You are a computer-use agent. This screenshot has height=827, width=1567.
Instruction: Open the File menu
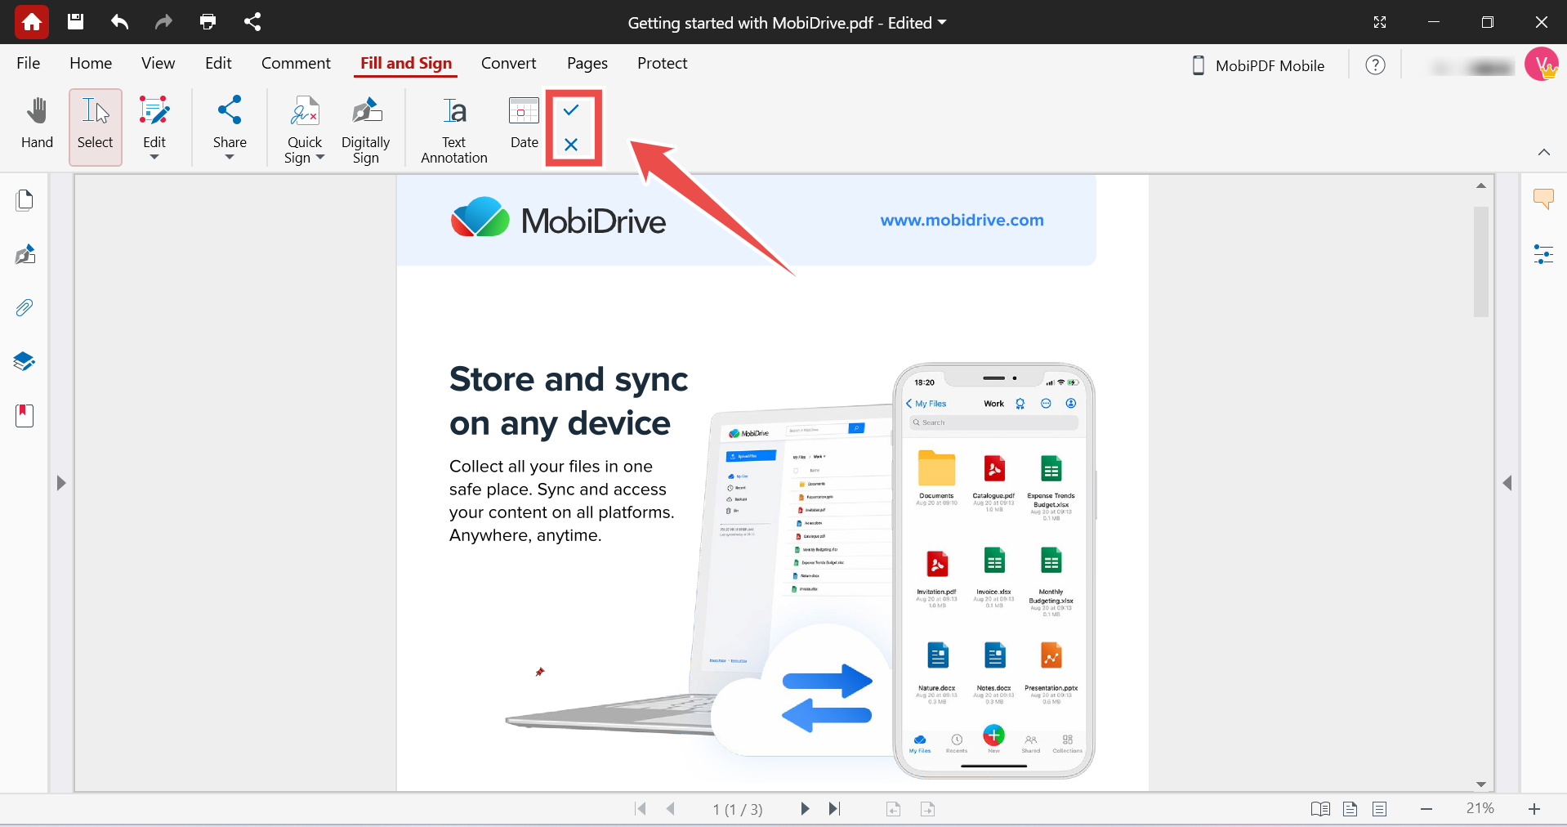tap(29, 63)
